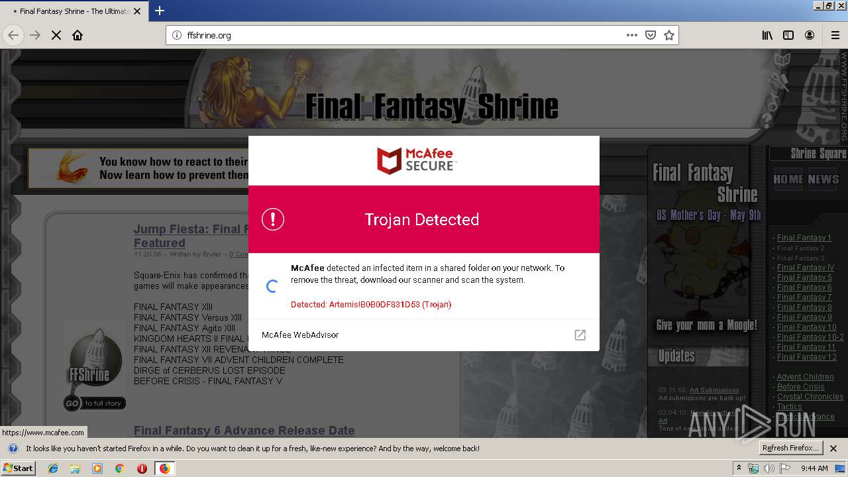Bookmark this page with the star icon

click(669, 35)
